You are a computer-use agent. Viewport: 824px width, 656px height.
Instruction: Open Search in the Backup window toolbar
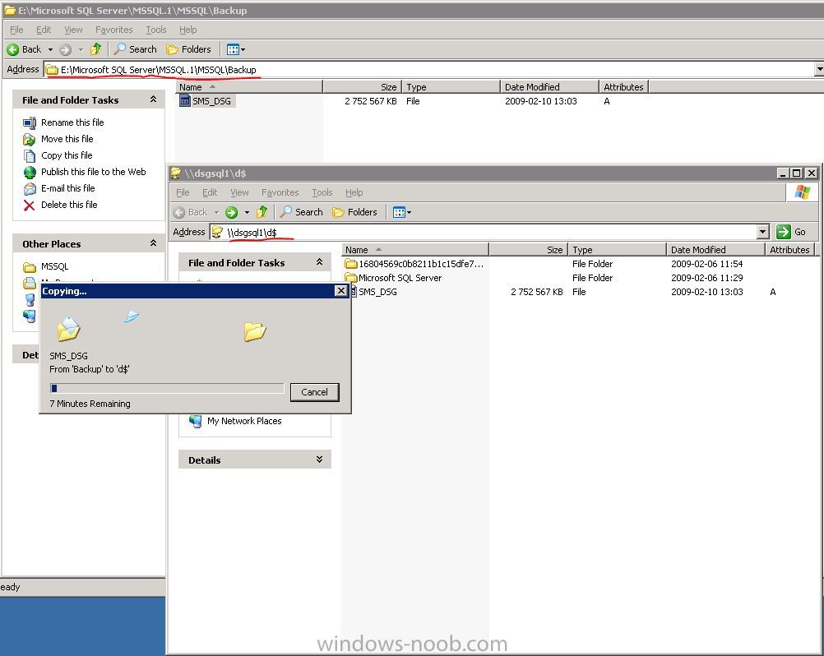(137, 49)
